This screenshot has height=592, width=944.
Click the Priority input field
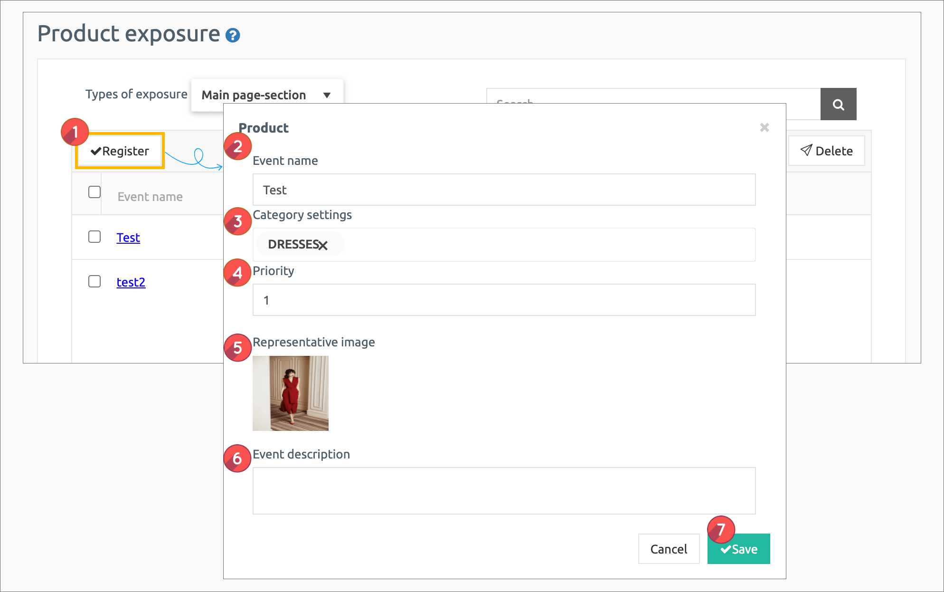[503, 300]
